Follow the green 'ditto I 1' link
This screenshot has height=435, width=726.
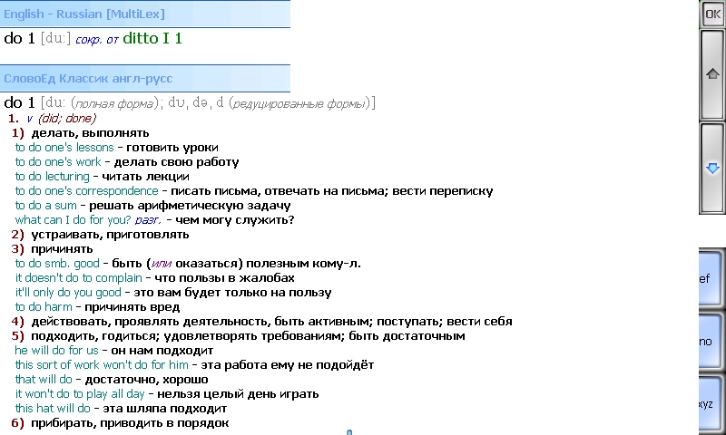(x=152, y=38)
